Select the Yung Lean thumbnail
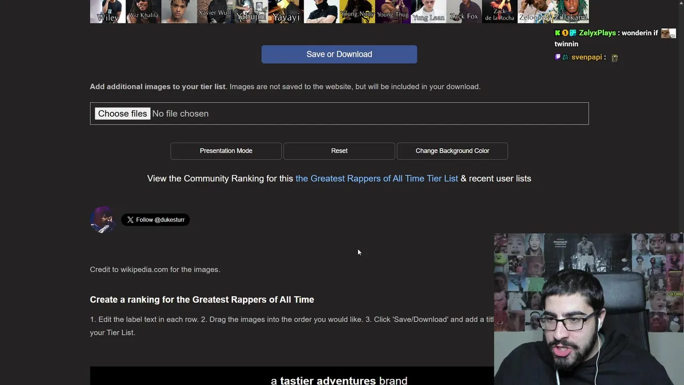 click(429, 11)
